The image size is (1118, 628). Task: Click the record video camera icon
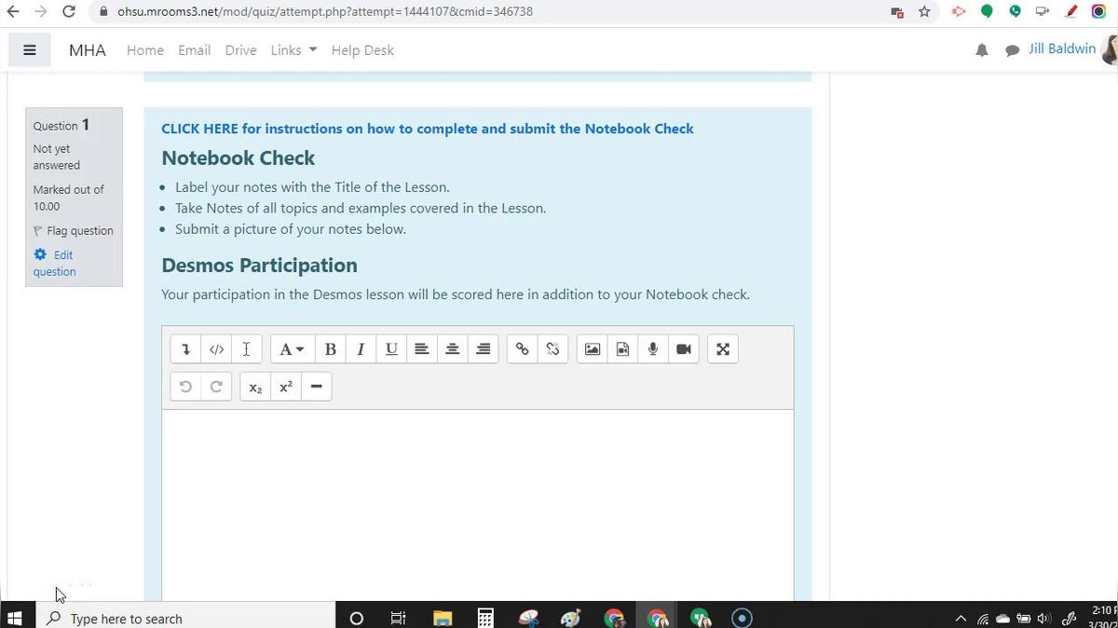click(684, 349)
